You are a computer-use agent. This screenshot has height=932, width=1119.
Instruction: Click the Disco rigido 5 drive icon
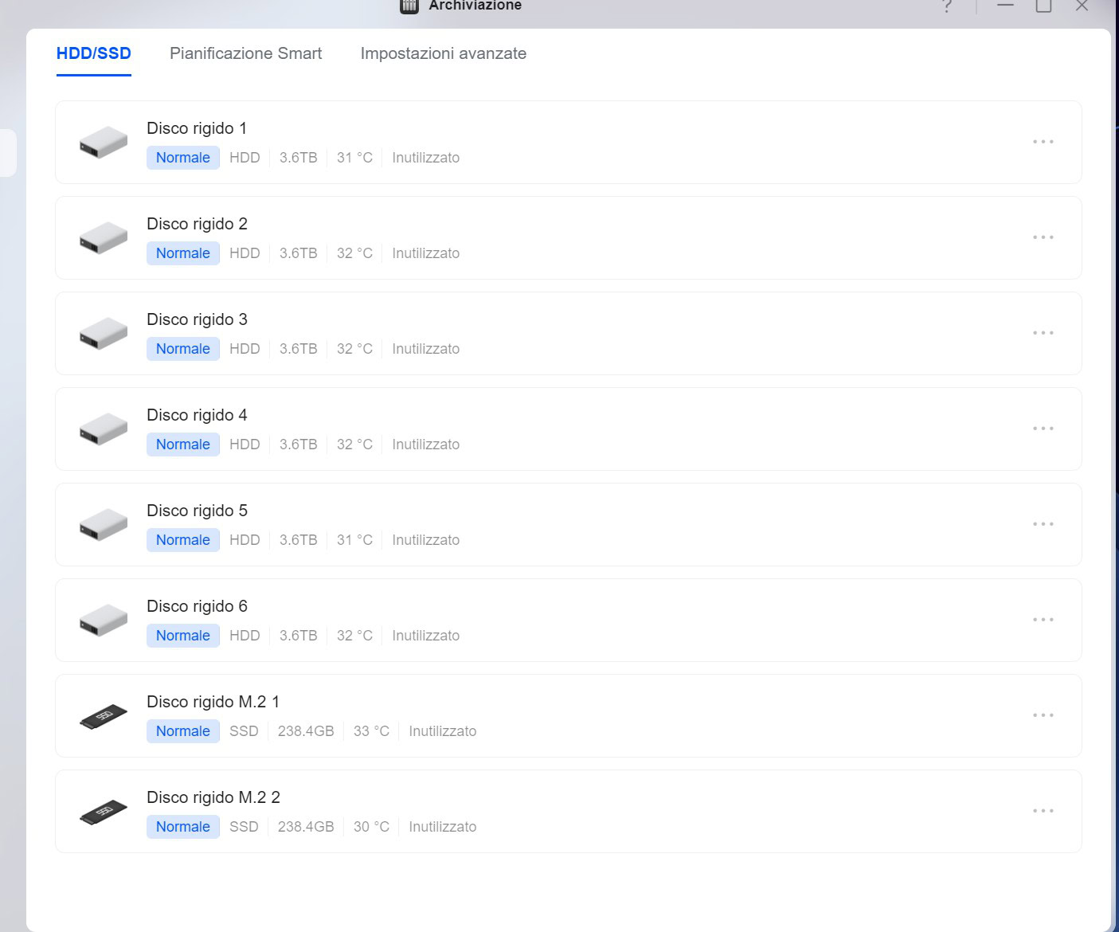(104, 524)
